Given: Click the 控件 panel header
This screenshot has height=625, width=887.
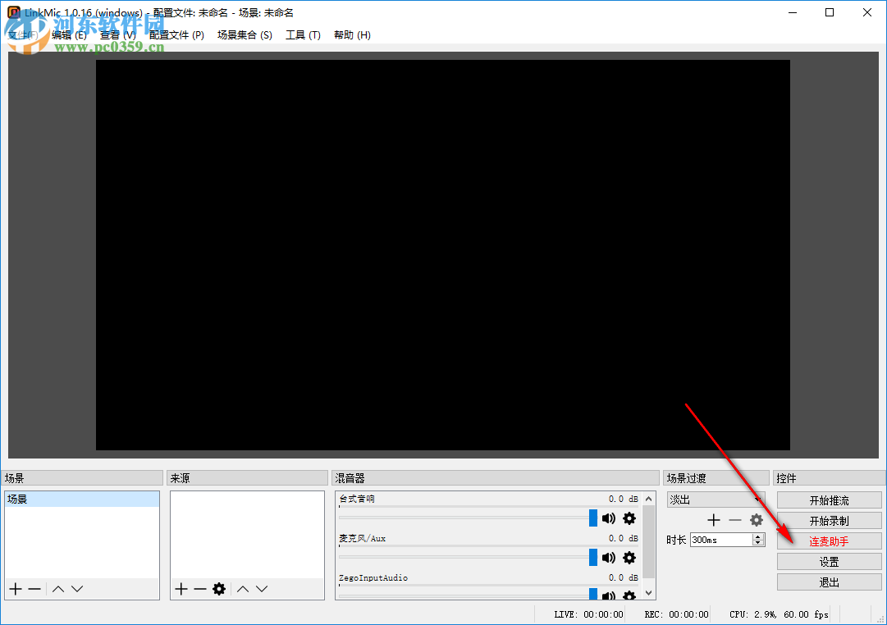Looking at the screenshot, I should [x=830, y=478].
